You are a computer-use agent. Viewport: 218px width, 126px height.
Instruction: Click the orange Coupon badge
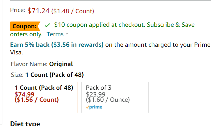point(25,26)
